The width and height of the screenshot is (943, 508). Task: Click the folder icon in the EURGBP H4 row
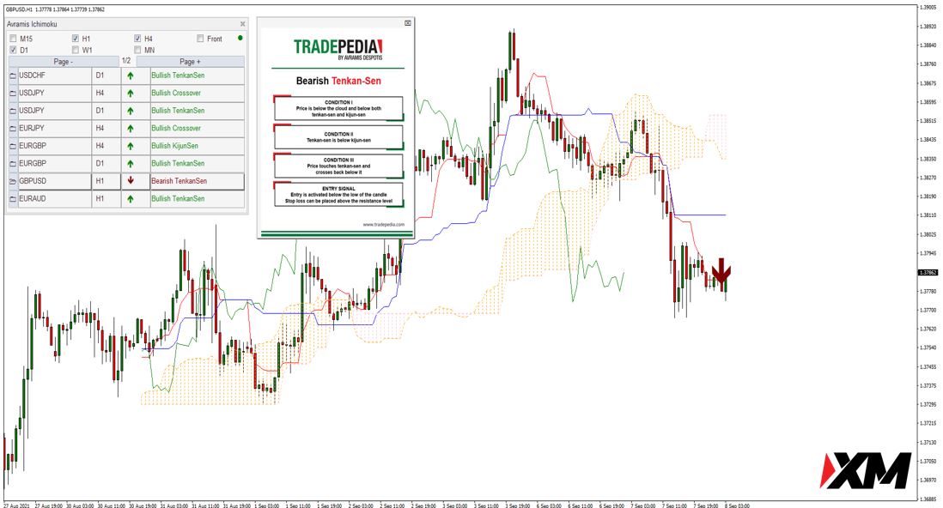point(13,146)
